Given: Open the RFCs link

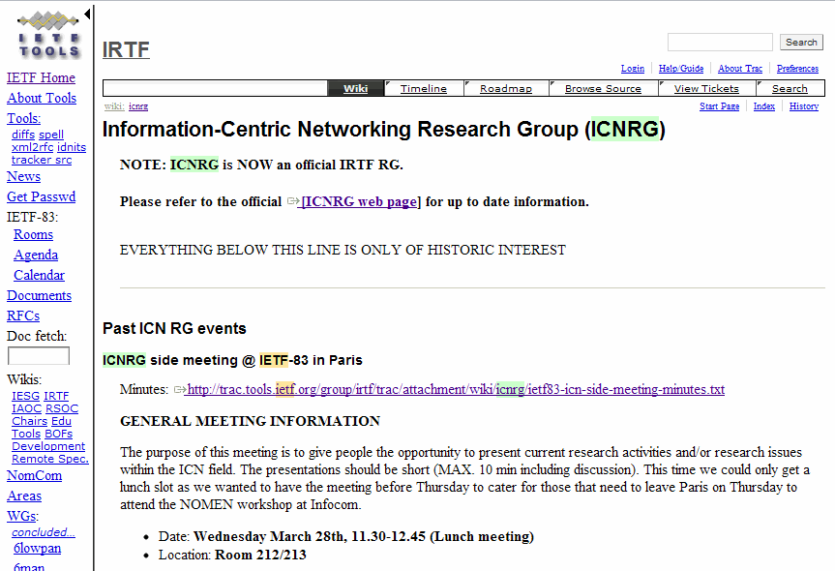Looking at the screenshot, I should pyautogui.click(x=23, y=316).
